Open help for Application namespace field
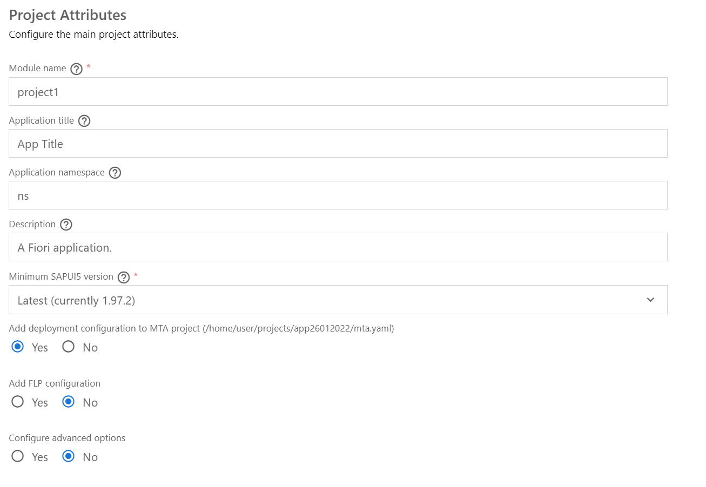The width and height of the screenshot is (706, 487). (115, 173)
